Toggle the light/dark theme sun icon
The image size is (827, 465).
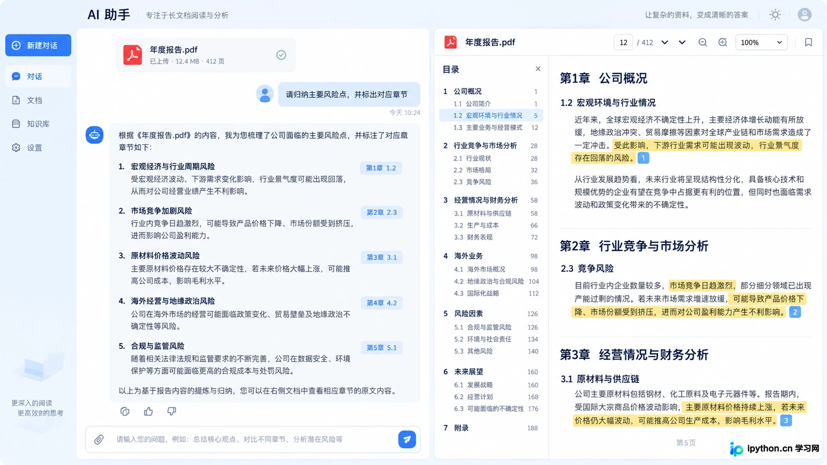pos(775,15)
